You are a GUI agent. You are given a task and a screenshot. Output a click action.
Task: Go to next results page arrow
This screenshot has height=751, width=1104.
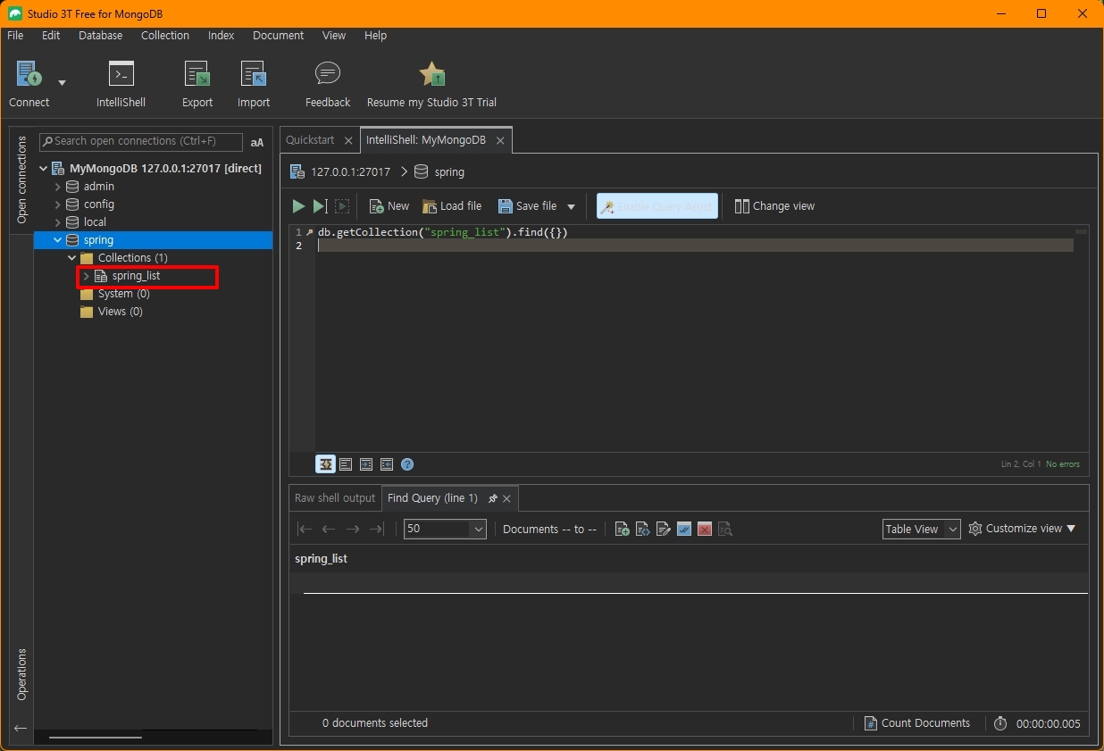353,529
